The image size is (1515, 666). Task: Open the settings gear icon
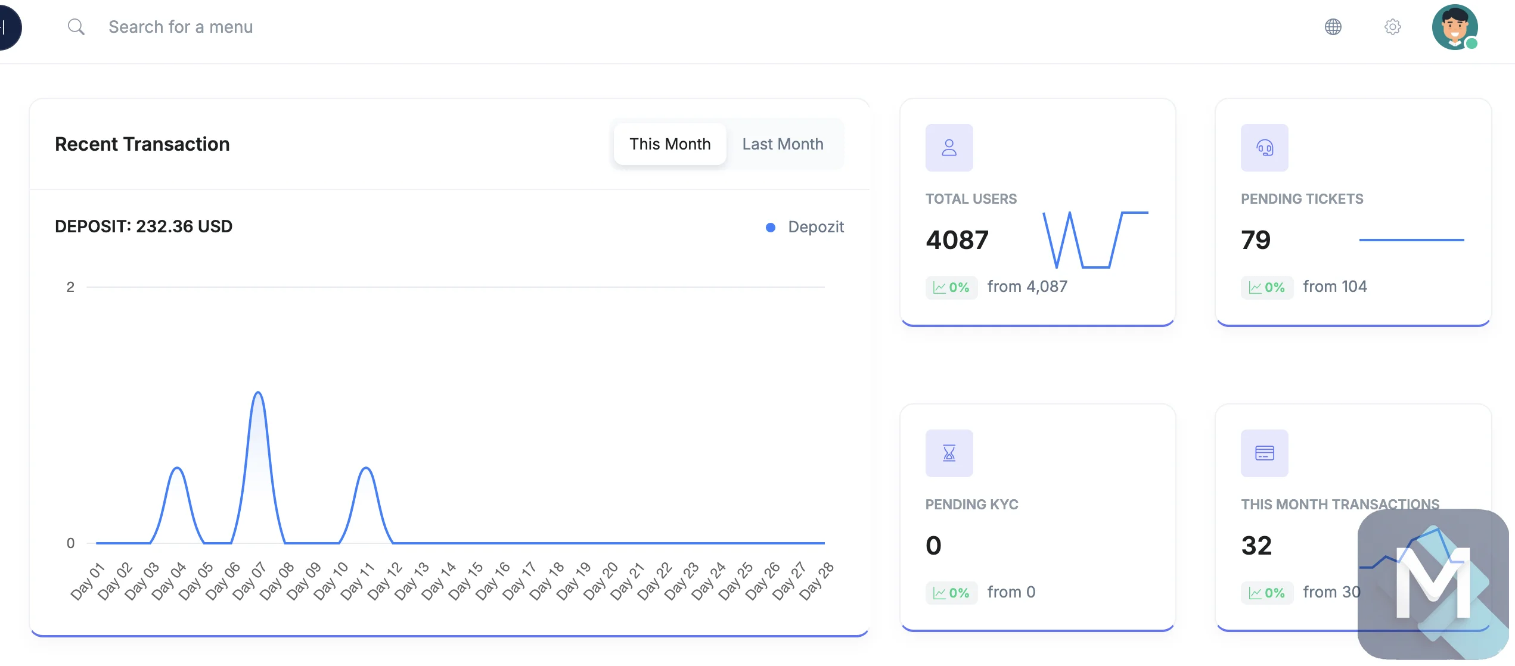pyautogui.click(x=1393, y=27)
